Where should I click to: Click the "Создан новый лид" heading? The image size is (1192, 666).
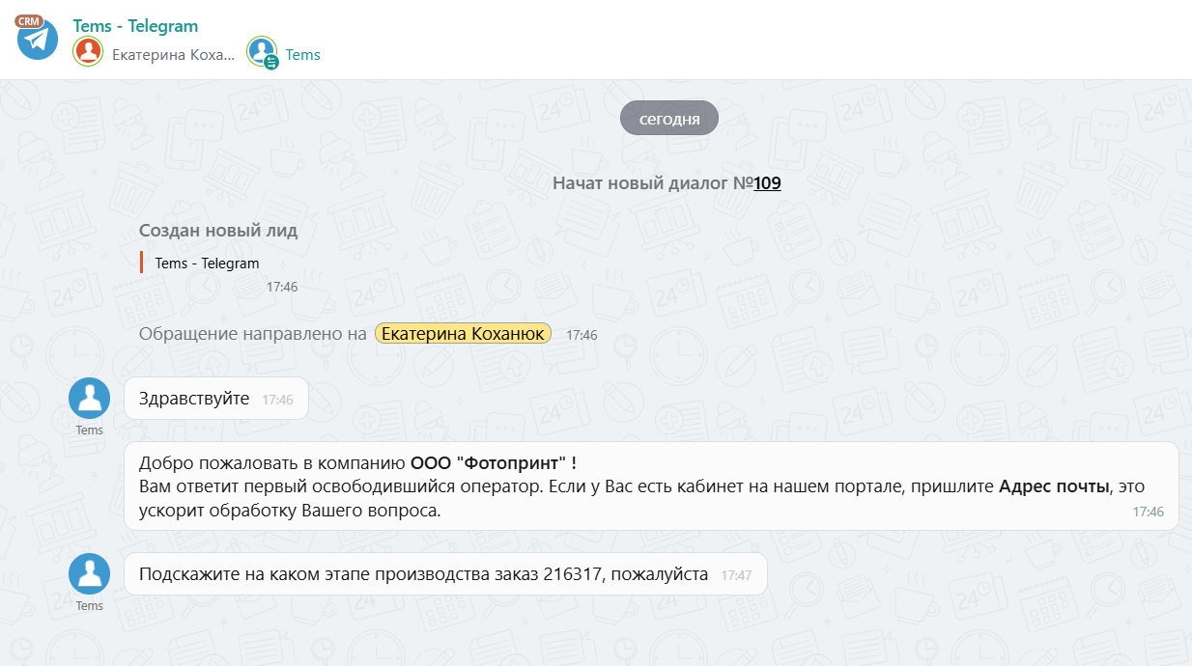tap(218, 231)
